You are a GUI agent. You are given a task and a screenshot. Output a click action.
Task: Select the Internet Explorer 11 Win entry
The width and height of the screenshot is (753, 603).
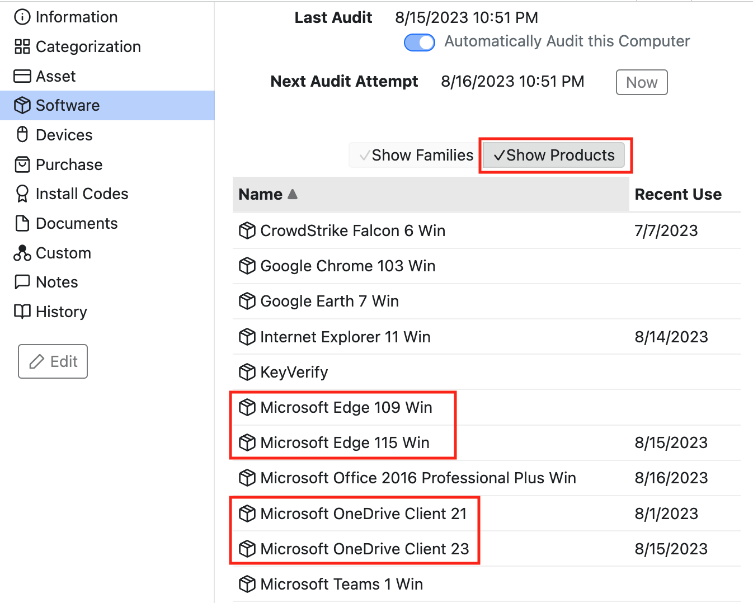click(x=487, y=337)
